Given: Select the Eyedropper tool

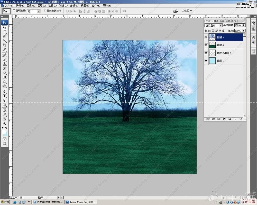Looking at the screenshot, I should (x=4, y=115).
